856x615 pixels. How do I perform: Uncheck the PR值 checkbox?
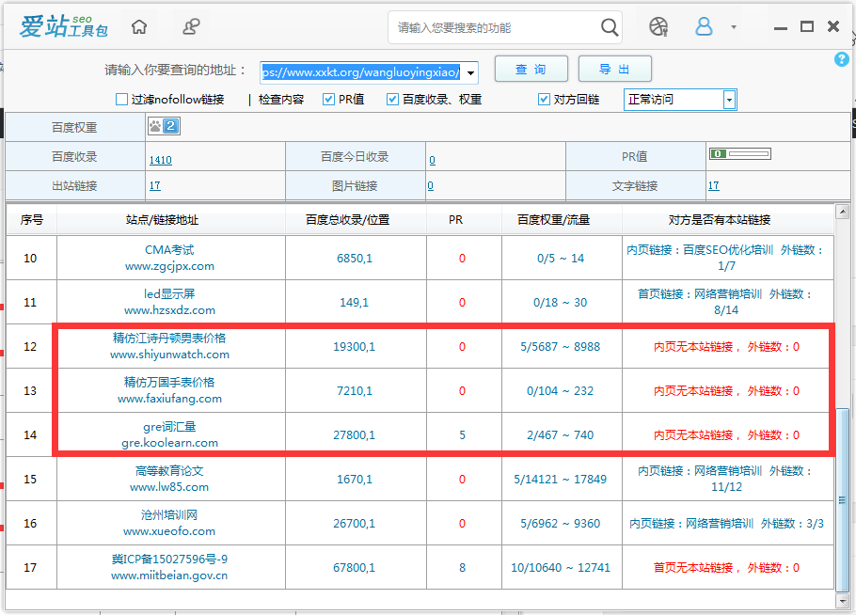pyautogui.click(x=328, y=100)
